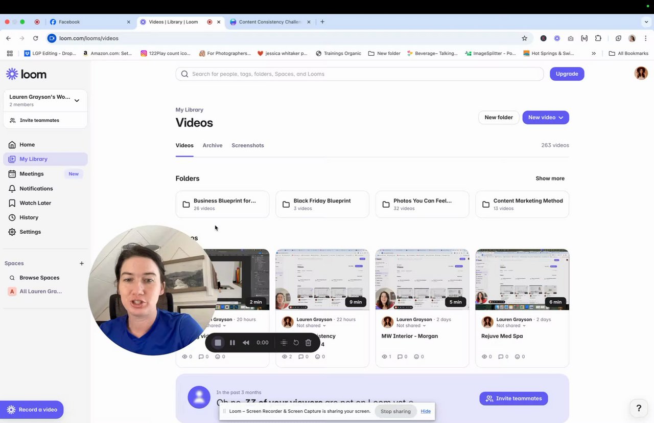This screenshot has height=423, width=654.
Task: Show hidden bookmarks with the double chevron
Action: click(594, 53)
